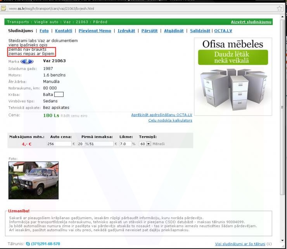Click Aprēķināt apdrošināšanu OCTA.LV link
Viewport: 287px width, 249px height.
point(161,115)
